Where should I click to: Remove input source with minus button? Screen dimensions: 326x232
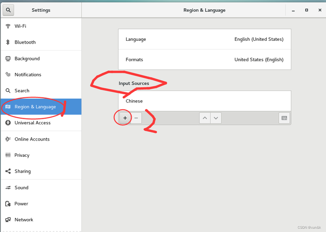coord(136,118)
